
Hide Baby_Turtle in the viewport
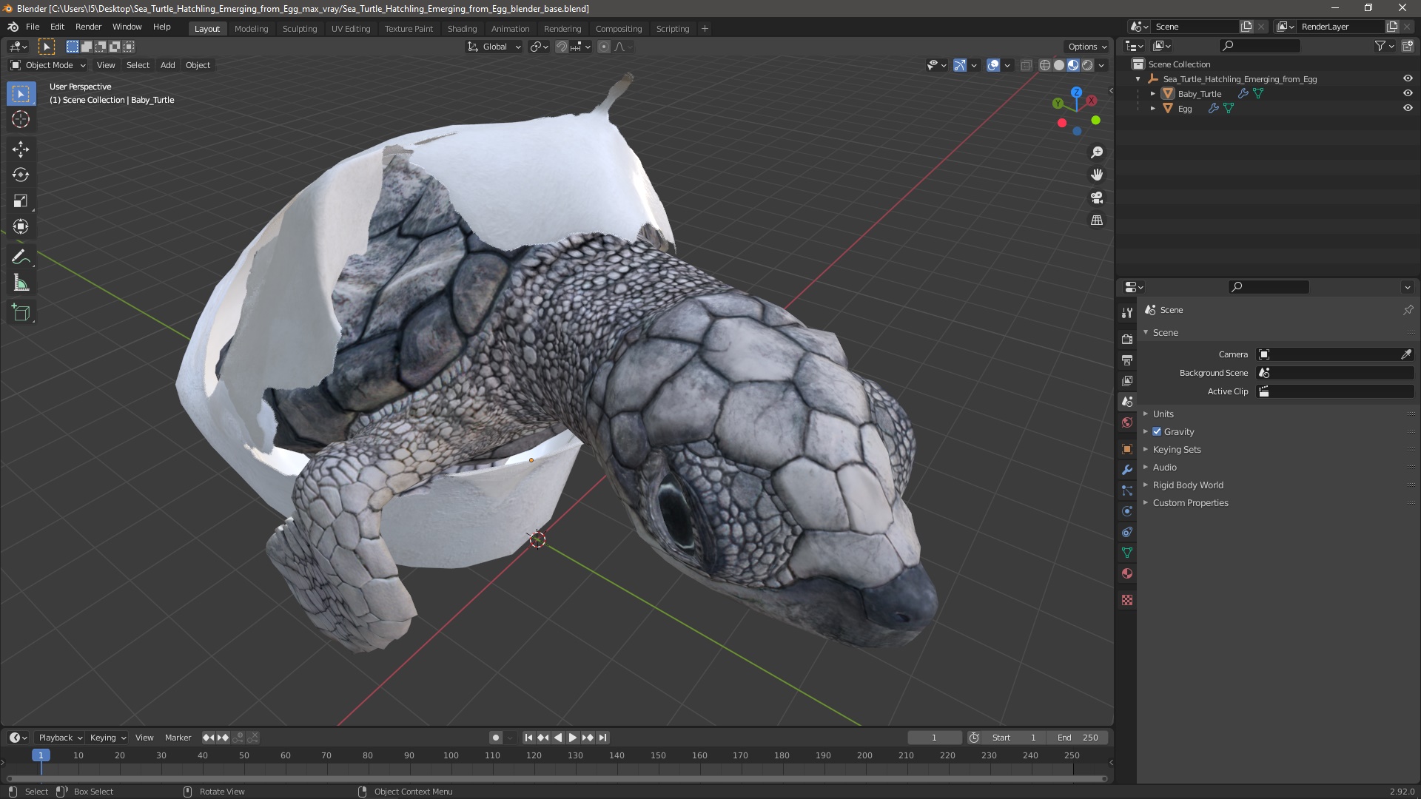pyautogui.click(x=1408, y=94)
